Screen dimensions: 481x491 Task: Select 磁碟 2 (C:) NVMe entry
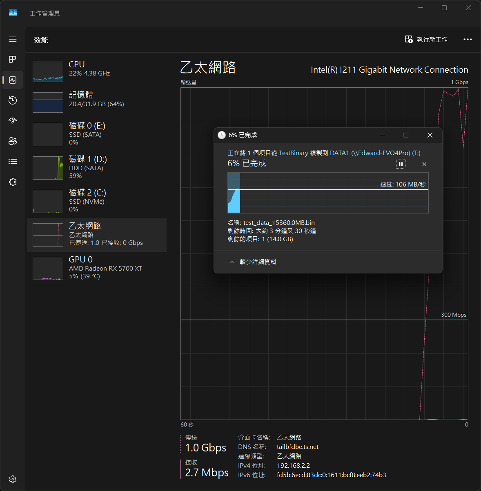pyautogui.click(x=97, y=201)
